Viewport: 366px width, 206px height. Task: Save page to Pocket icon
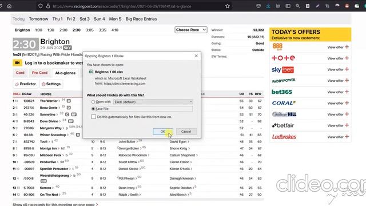point(258,6)
